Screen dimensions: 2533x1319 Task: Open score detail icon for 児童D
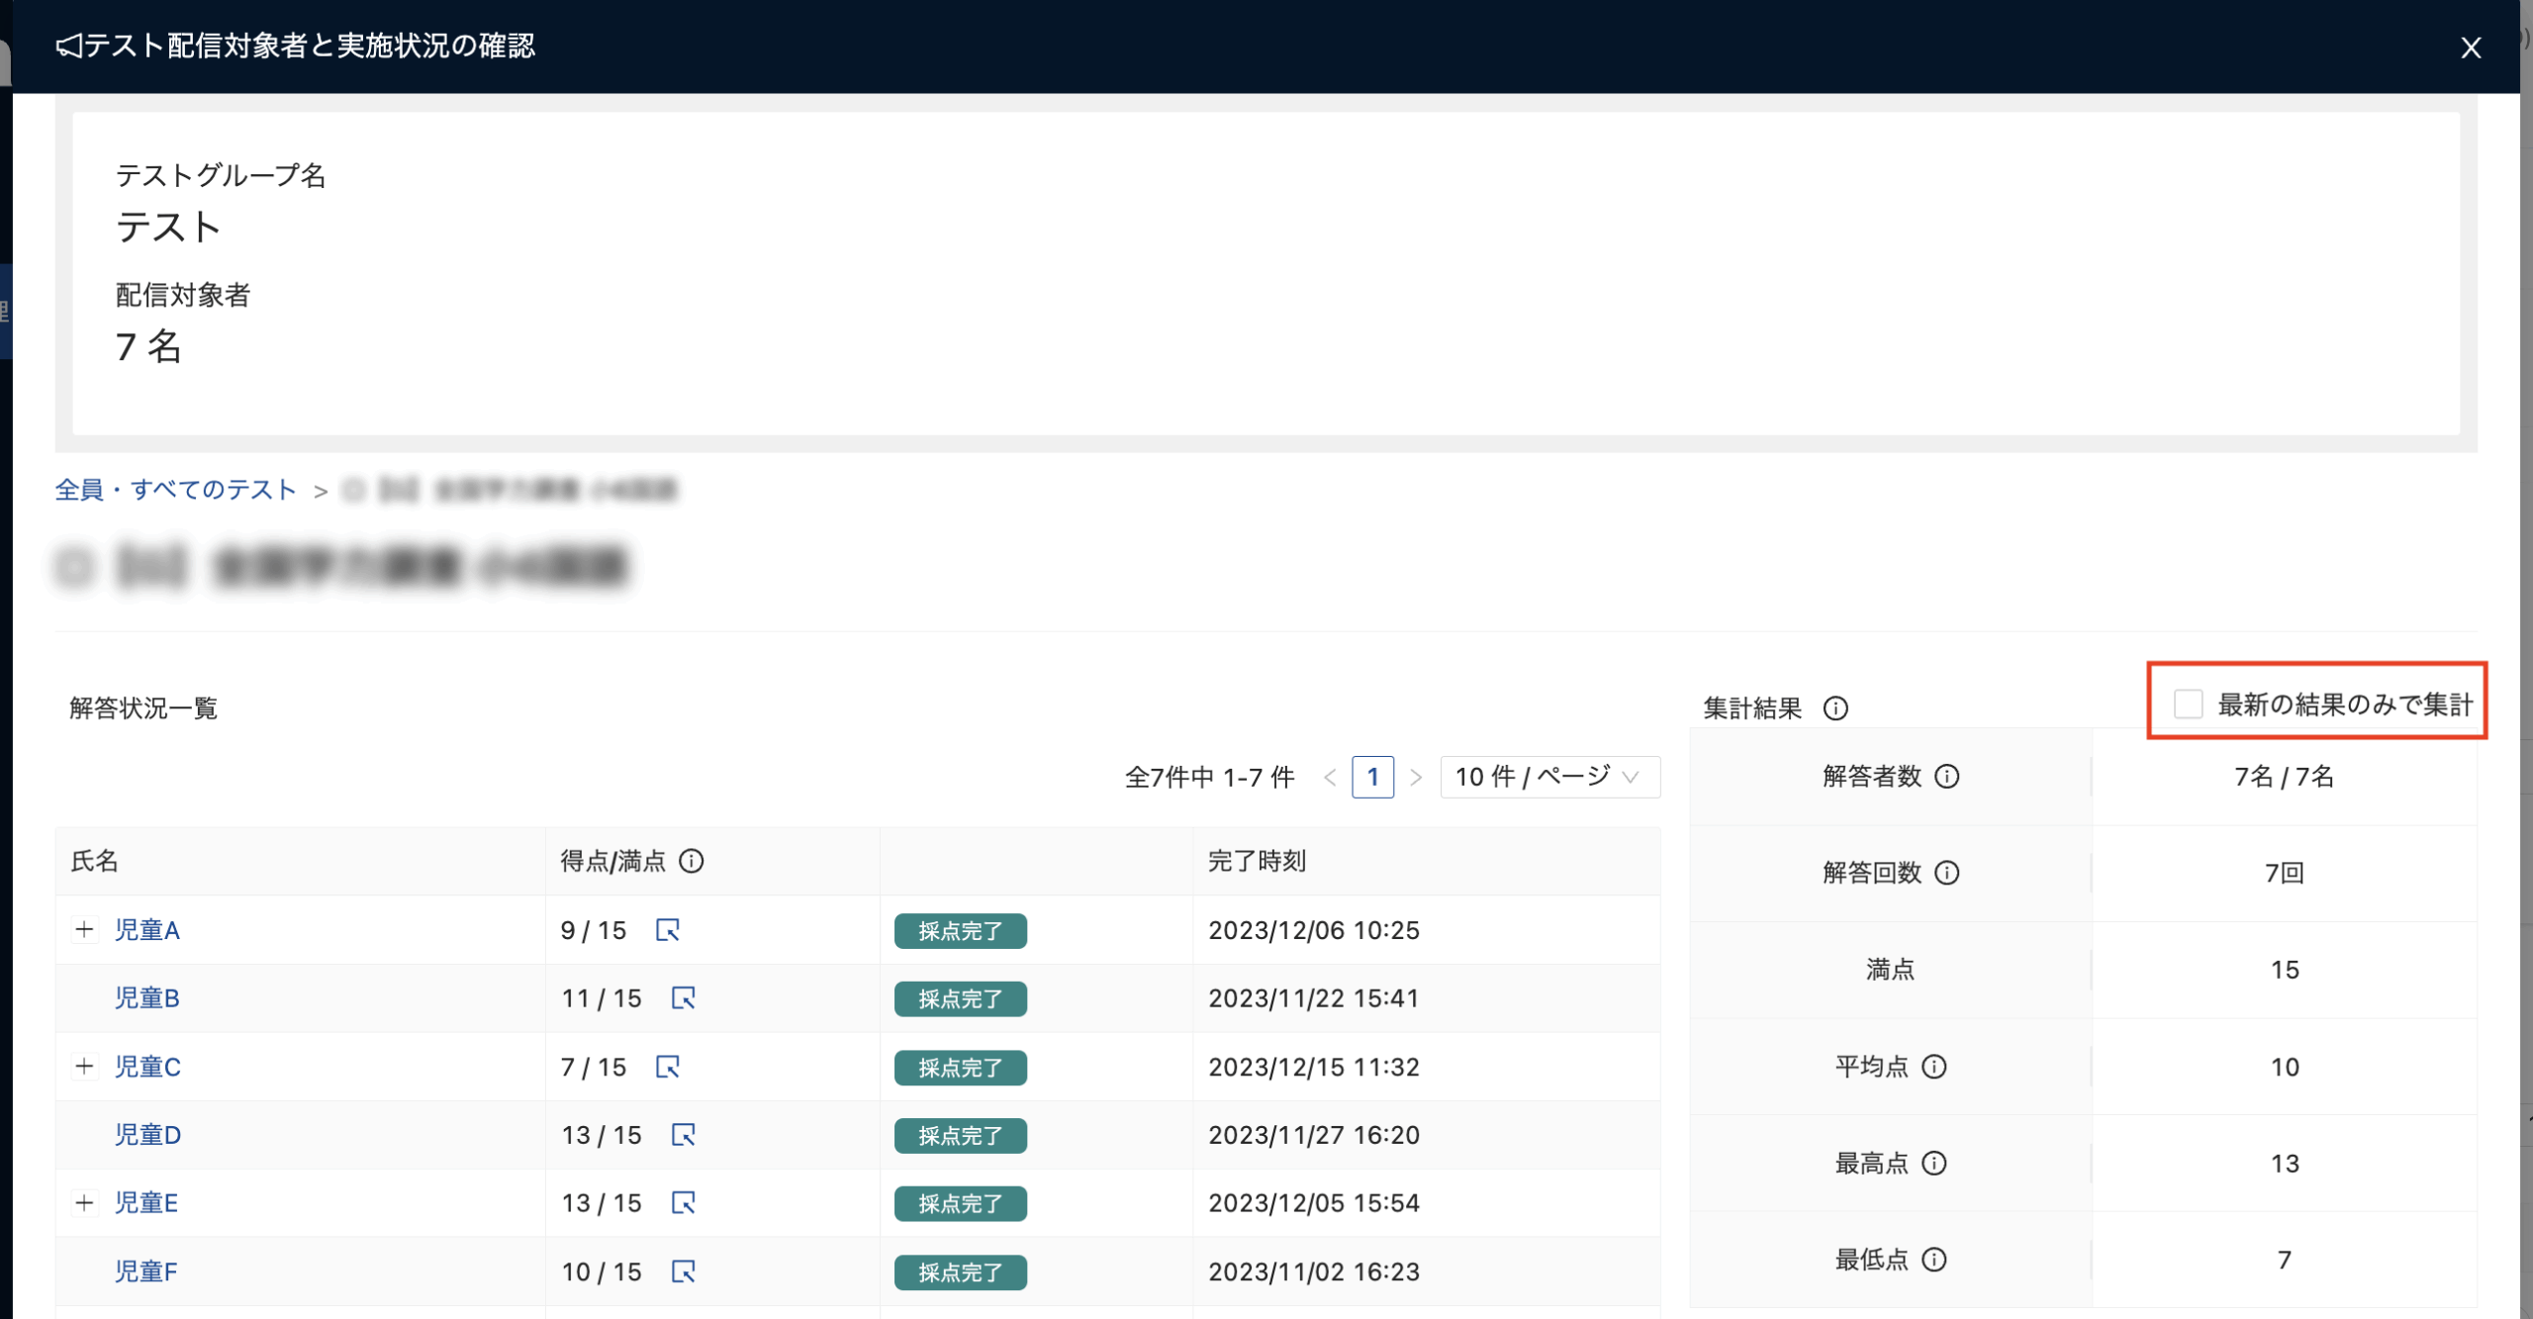tap(684, 1135)
